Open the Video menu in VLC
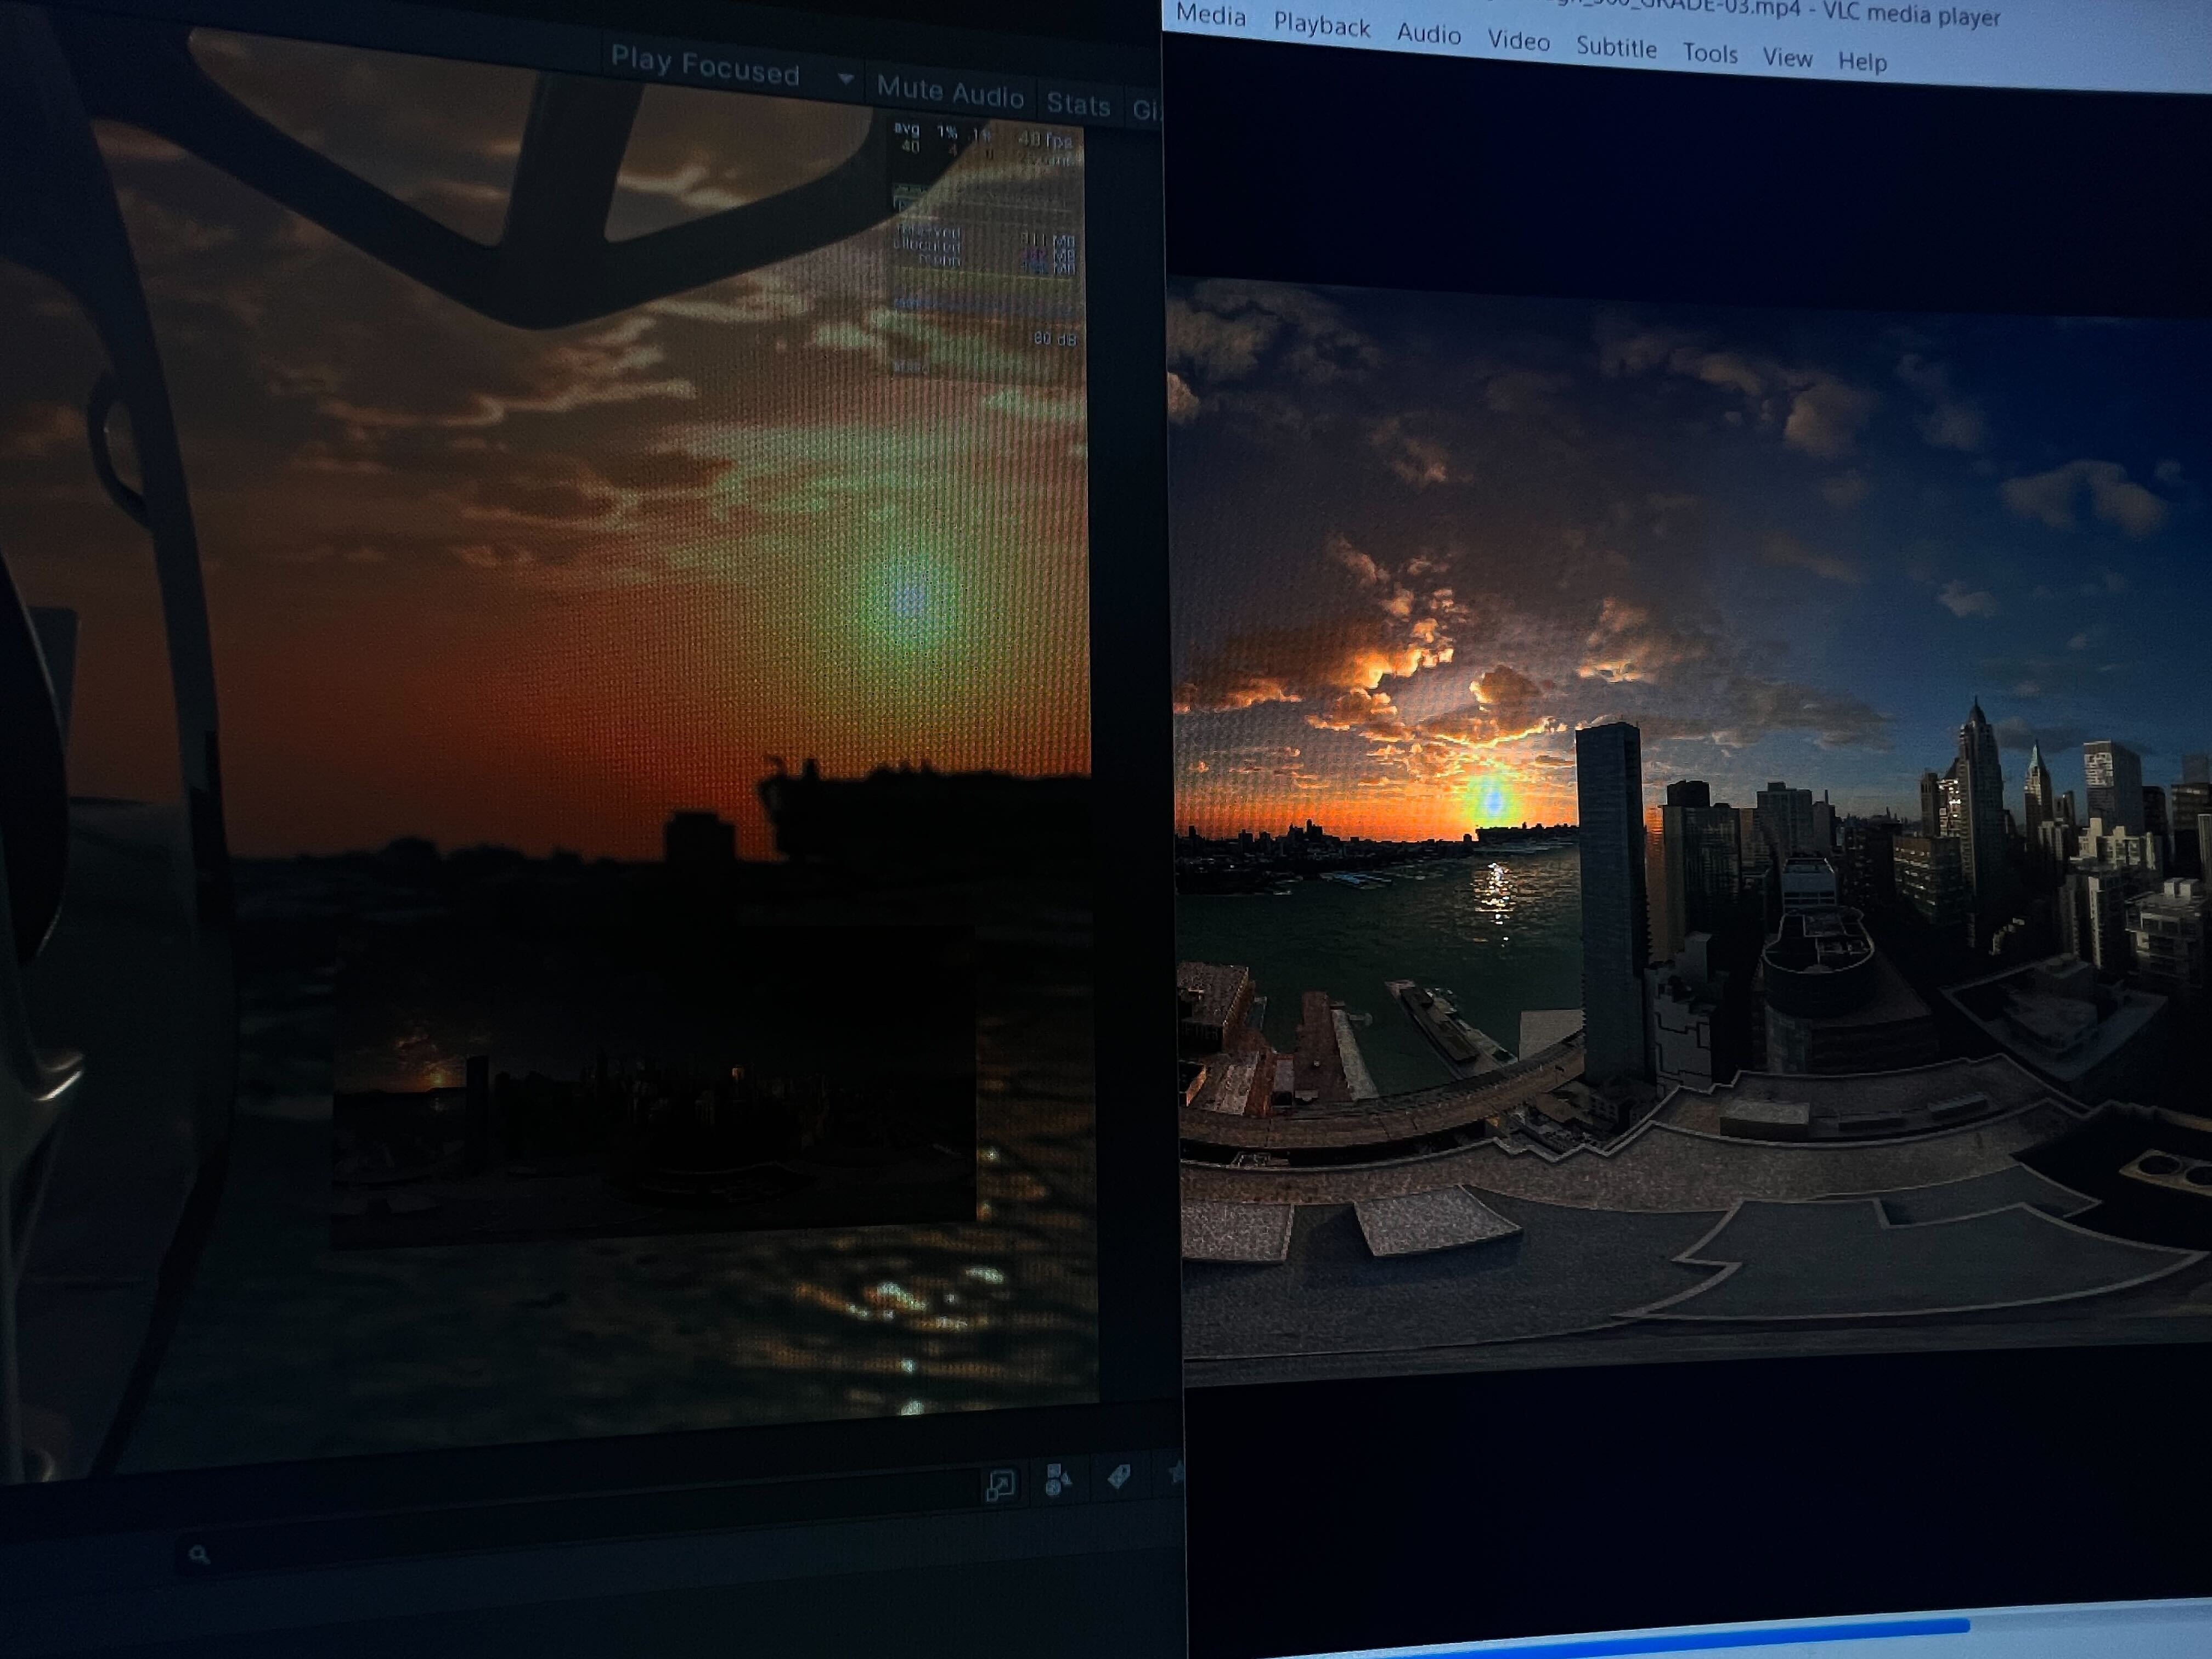 [x=1518, y=40]
